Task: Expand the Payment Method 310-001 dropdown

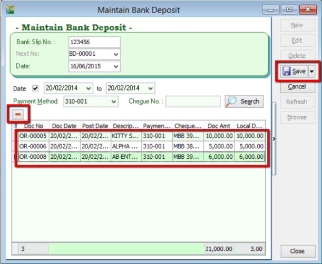Action: point(113,101)
